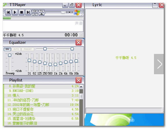Click the Lyric window bottom status bar
The image size is (167, 129).
pyautogui.click(x=124, y=110)
